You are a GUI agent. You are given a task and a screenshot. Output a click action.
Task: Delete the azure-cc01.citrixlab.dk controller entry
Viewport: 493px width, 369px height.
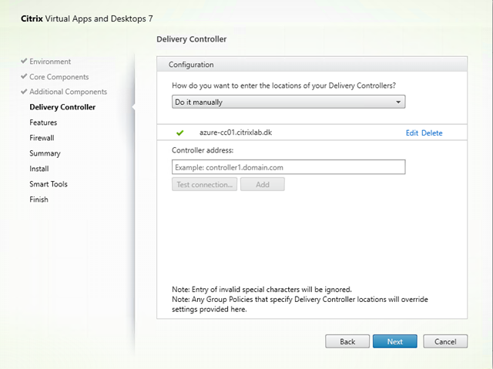tap(431, 133)
